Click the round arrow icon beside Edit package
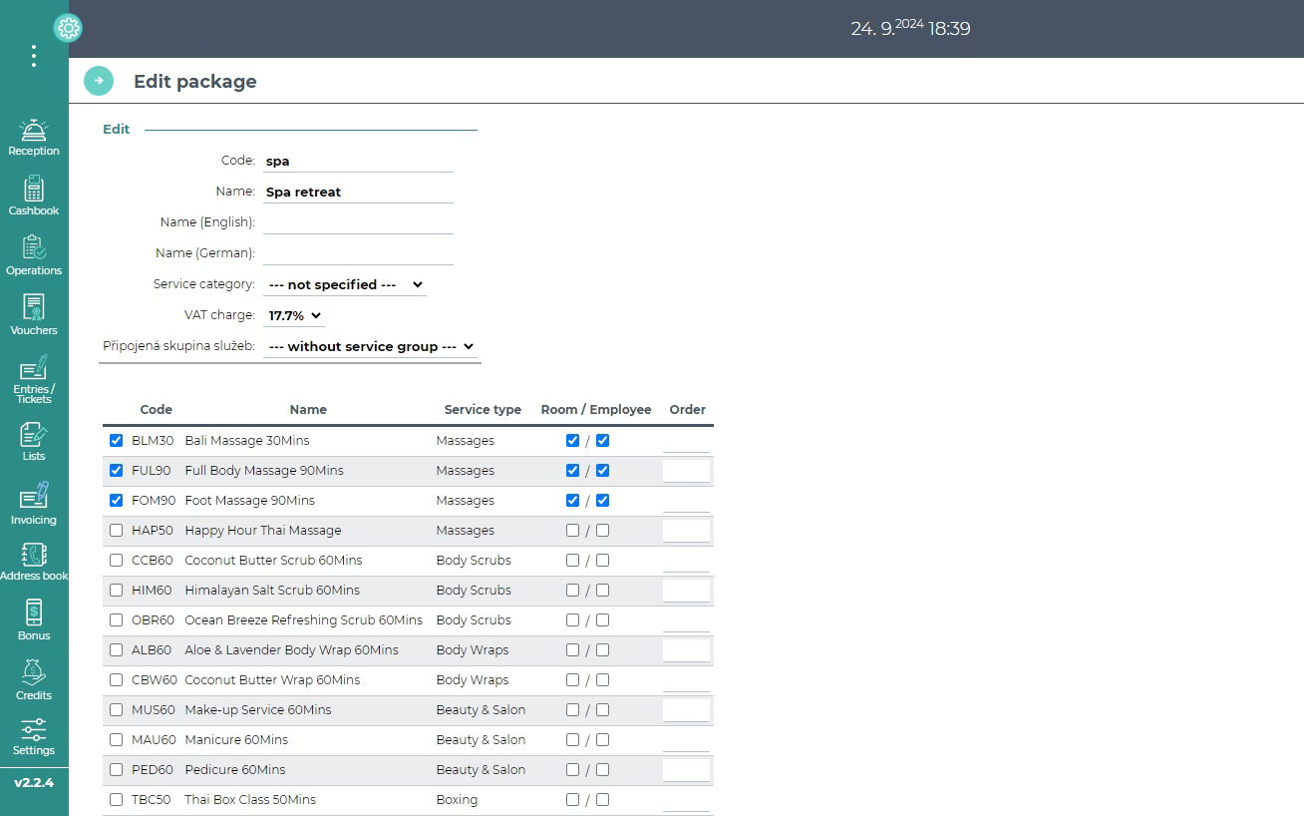This screenshot has width=1304, height=816. click(x=99, y=81)
